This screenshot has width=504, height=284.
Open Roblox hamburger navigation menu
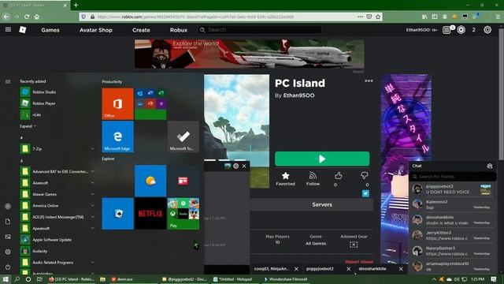[8, 30]
